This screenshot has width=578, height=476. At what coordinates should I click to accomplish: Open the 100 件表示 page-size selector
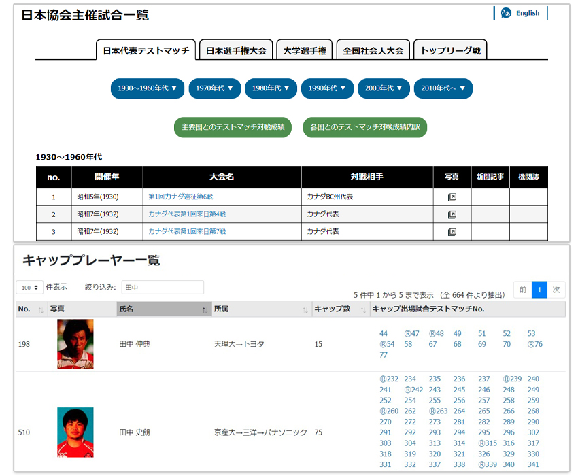[x=29, y=288]
